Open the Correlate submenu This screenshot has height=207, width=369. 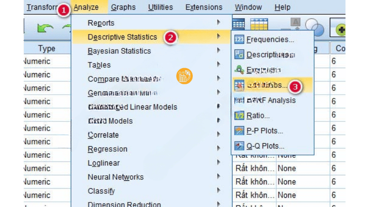[x=151, y=135]
